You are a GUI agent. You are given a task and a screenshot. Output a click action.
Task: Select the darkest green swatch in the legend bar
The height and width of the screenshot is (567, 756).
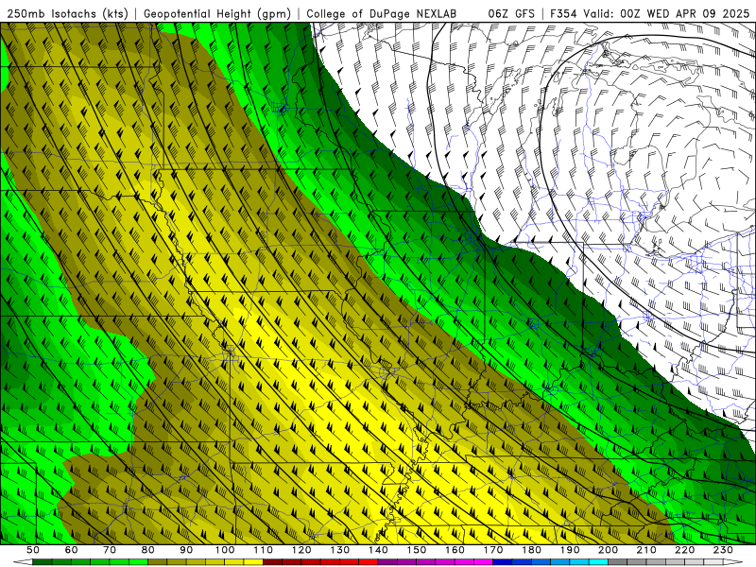coord(43,562)
